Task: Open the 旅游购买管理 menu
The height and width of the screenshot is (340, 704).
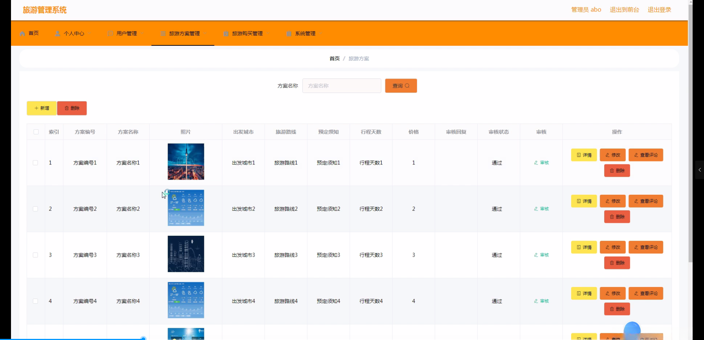Action: (247, 33)
